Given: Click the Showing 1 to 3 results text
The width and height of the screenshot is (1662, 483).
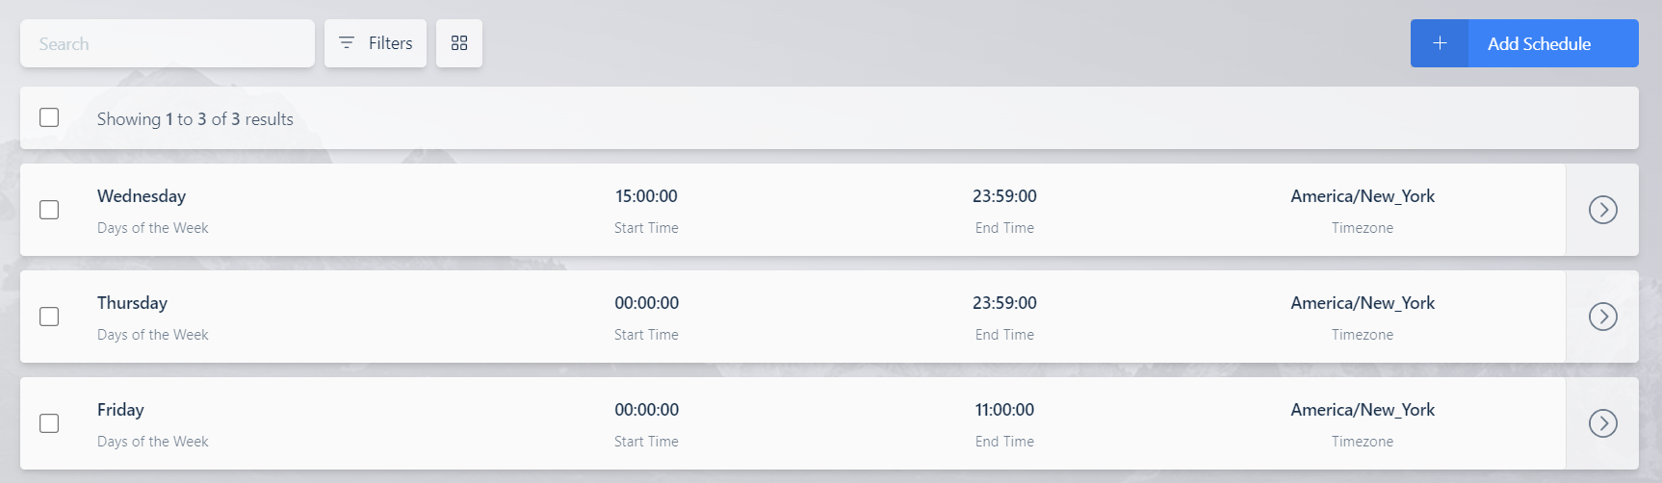Looking at the screenshot, I should click(195, 119).
